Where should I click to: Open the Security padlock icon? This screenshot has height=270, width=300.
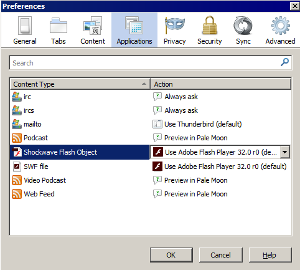click(x=210, y=25)
